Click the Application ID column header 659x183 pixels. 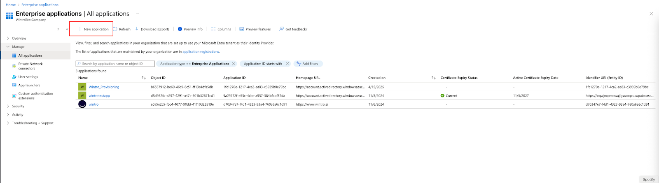234,78
